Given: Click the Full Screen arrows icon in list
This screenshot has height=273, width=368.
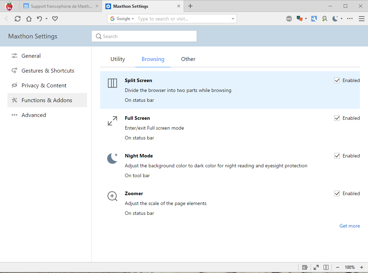Looking at the screenshot, I should [112, 121].
